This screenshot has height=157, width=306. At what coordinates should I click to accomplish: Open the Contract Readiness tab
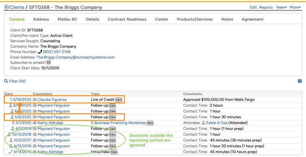coord(127,19)
